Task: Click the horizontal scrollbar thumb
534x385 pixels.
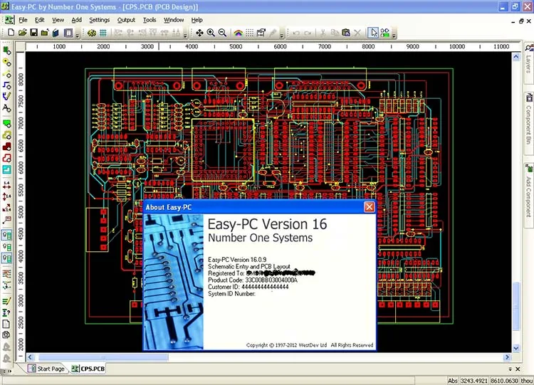Action: click(x=103, y=357)
